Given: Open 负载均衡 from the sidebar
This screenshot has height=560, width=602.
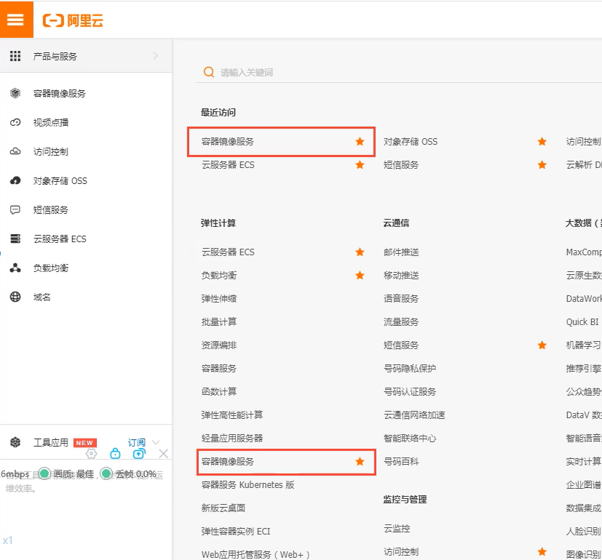Looking at the screenshot, I should point(51,268).
